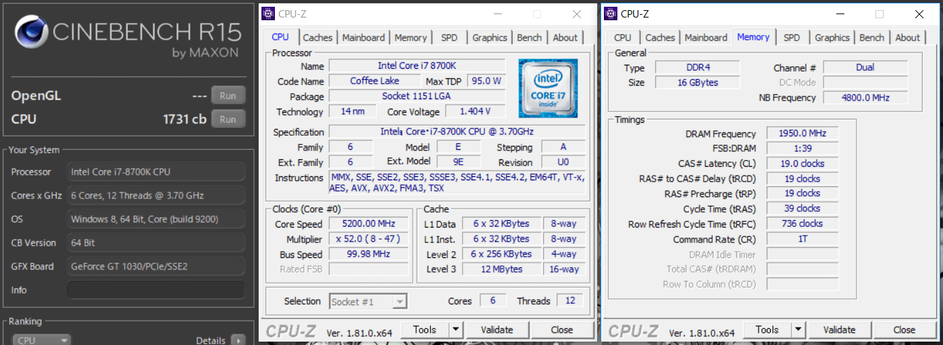Switch to SPD tab in left CPU-Z window

pos(449,38)
